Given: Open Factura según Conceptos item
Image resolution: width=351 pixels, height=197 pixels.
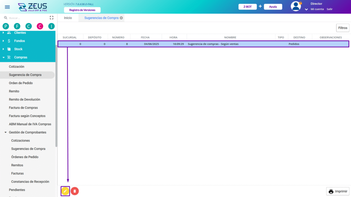Looking at the screenshot, I should 27,116.
